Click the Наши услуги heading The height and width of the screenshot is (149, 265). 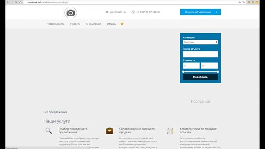point(57,121)
